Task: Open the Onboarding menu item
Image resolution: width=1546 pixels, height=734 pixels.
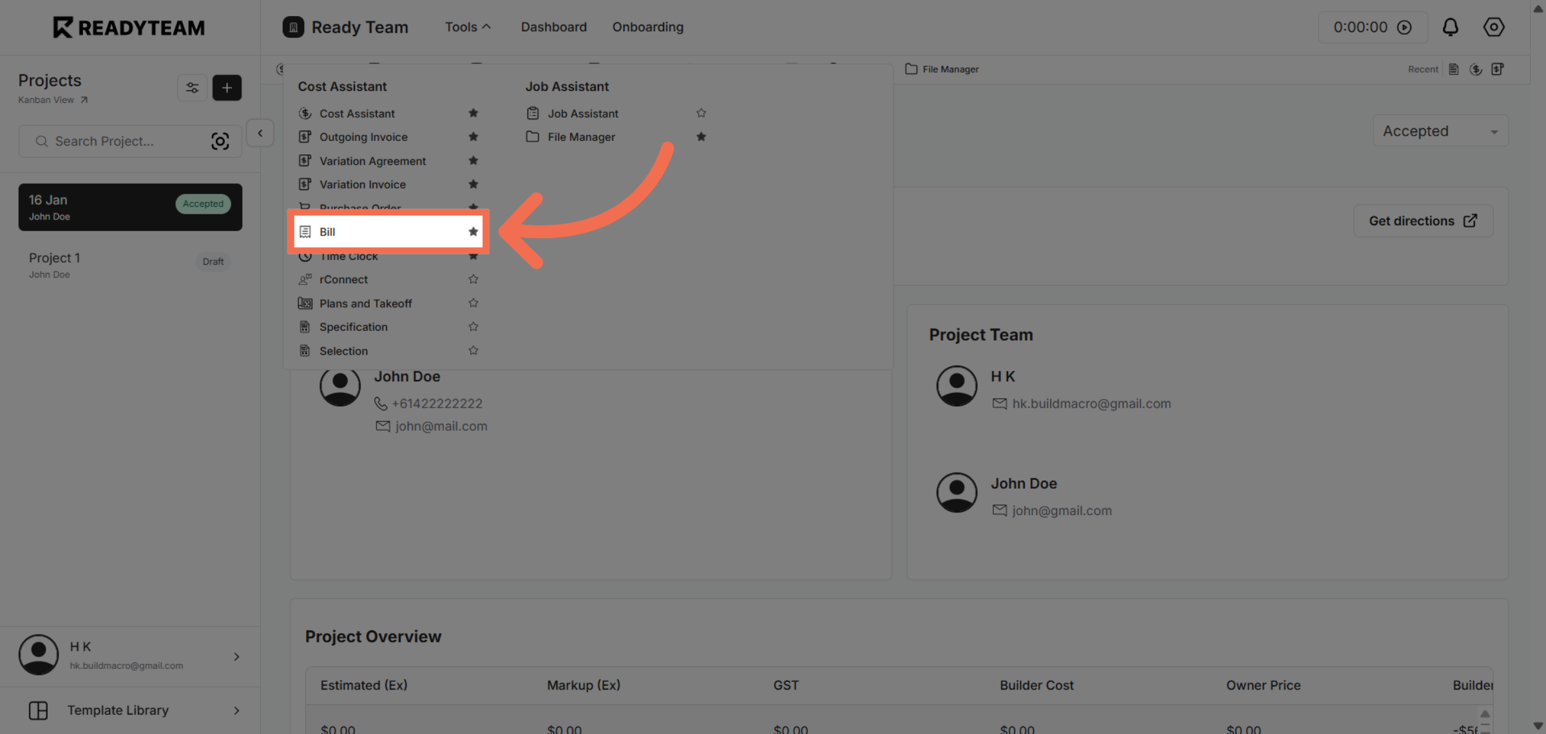Action: 647,27
